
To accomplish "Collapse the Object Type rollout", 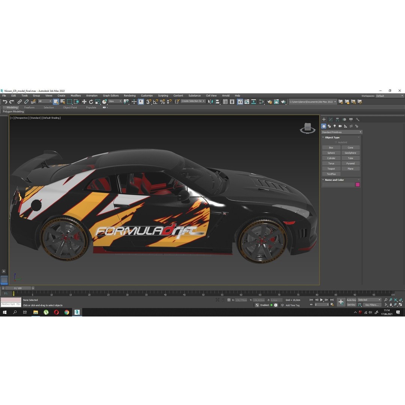I will (x=332, y=137).
